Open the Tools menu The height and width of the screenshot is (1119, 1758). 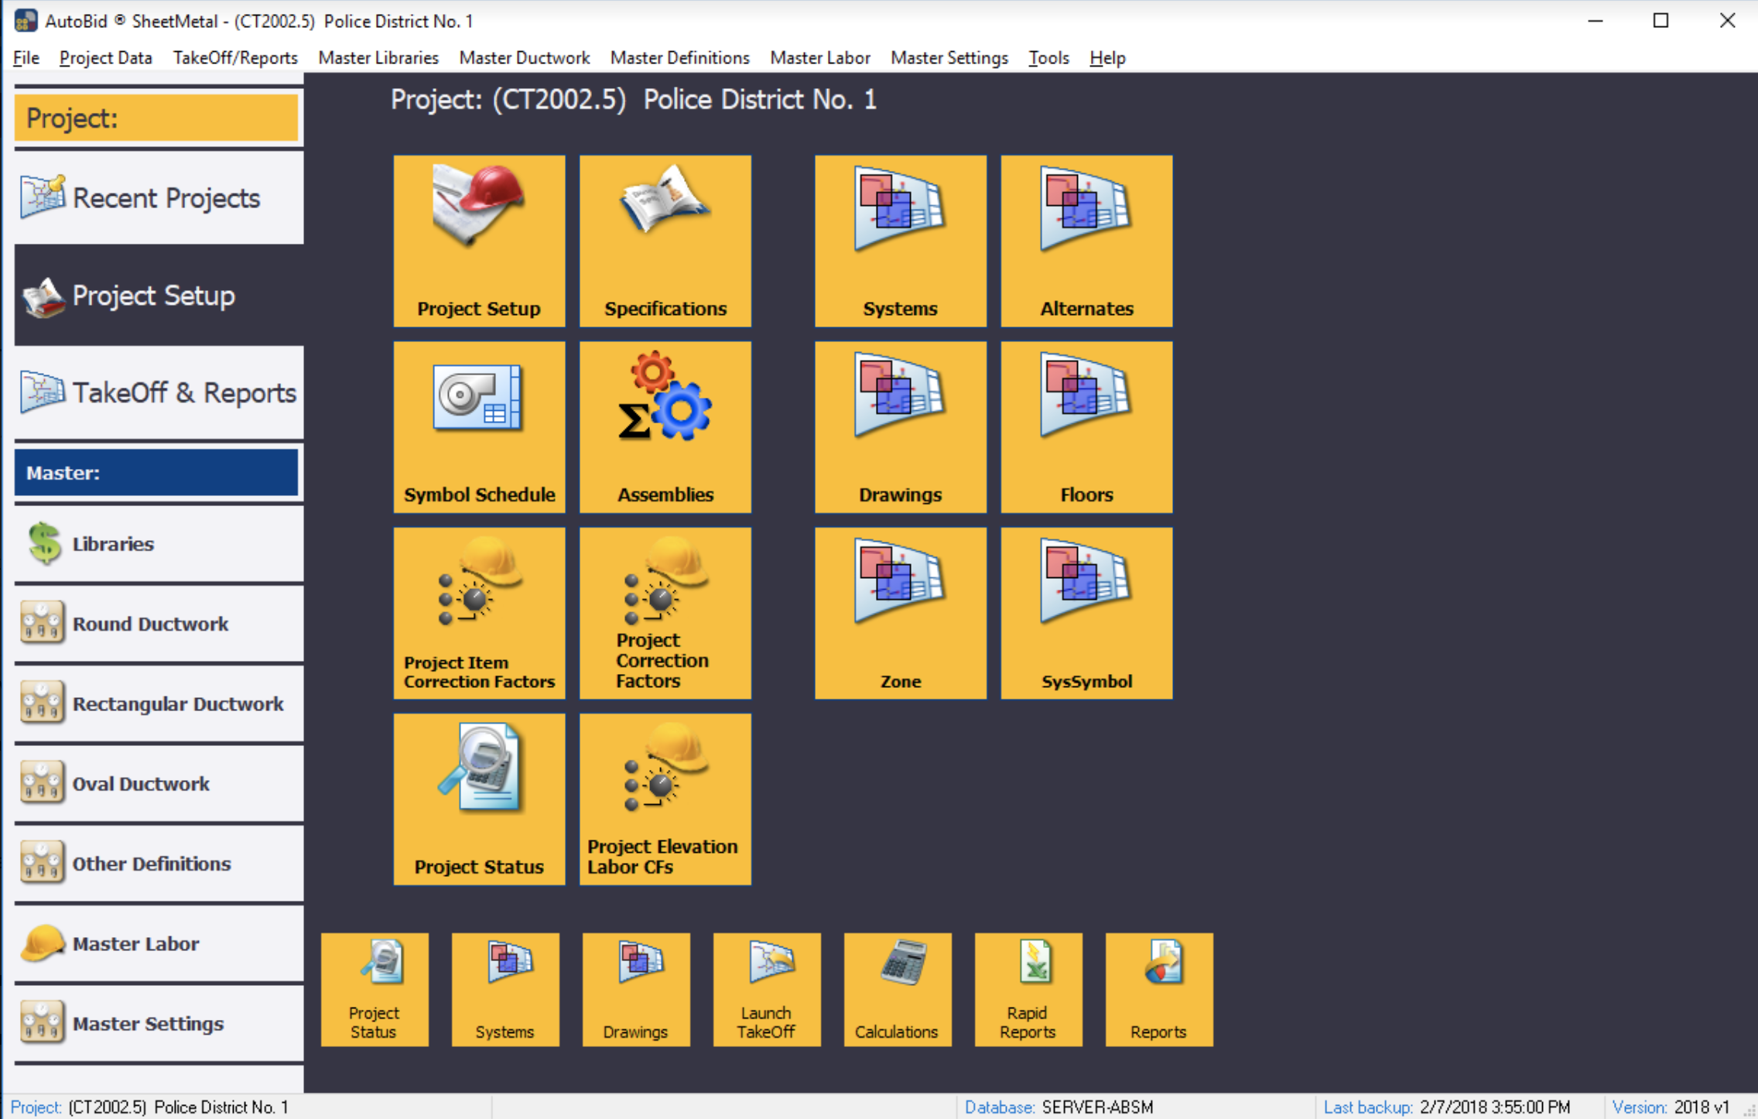tap(1048, 58)
